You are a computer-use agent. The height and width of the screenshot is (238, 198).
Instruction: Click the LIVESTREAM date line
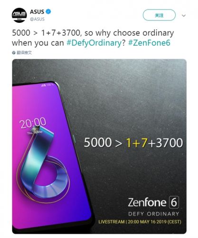click(140, 222)
